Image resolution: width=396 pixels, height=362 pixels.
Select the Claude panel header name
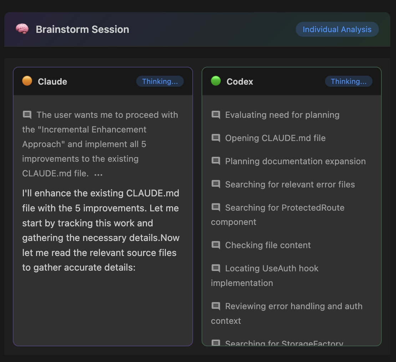[x=52, y=81]
